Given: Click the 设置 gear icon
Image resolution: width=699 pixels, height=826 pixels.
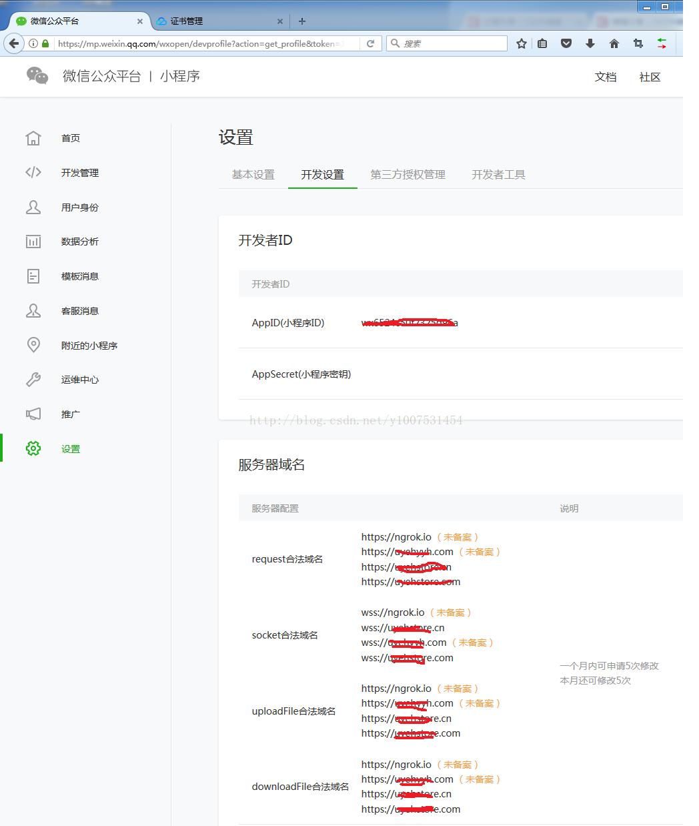Looking at the screenshot, I should 33,449.
